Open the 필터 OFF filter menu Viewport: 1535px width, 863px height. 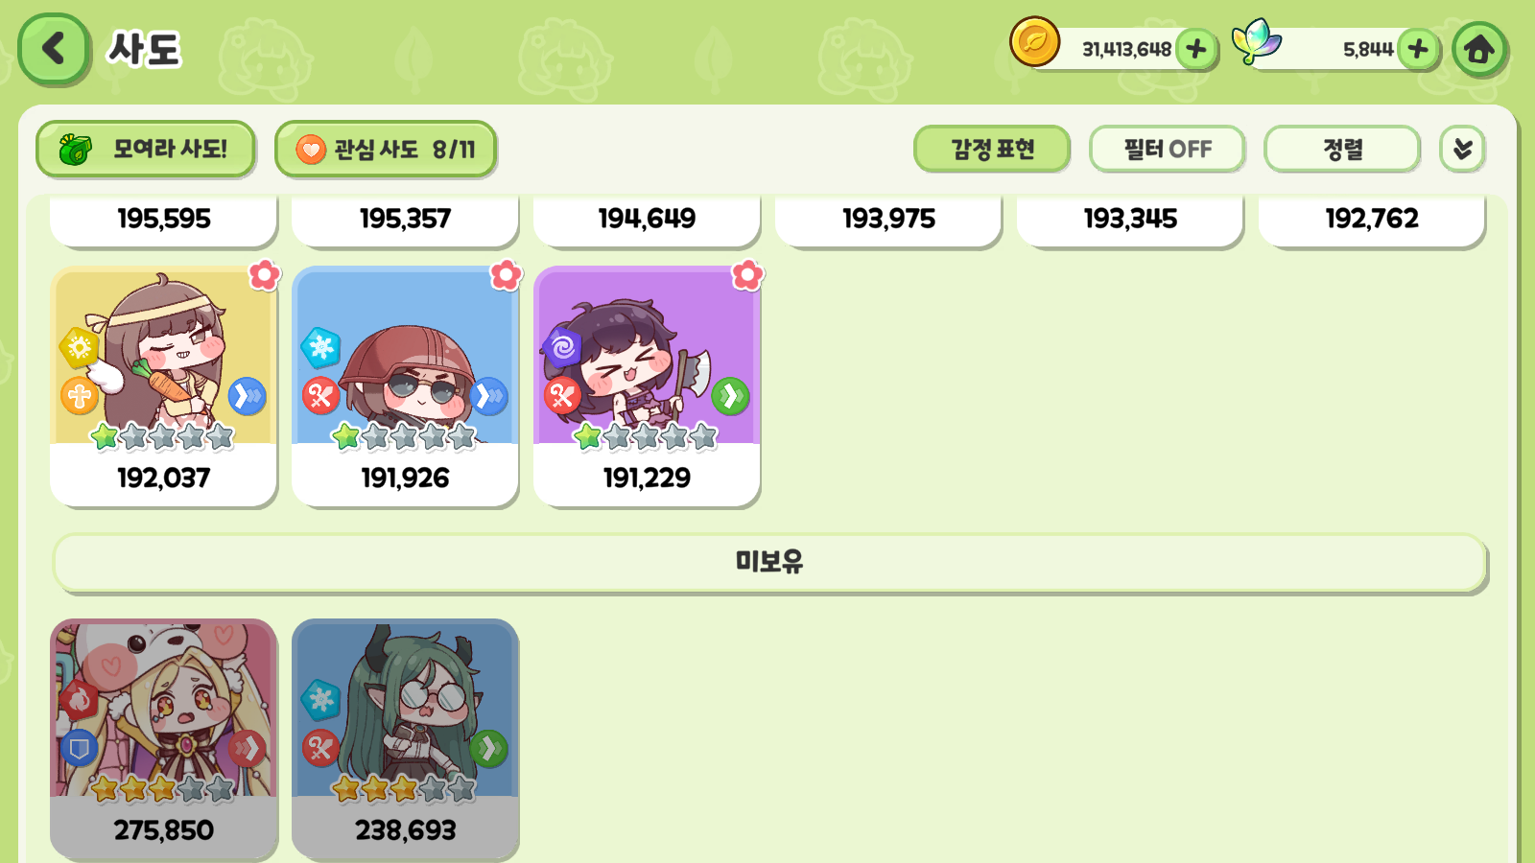(1168, 149)
